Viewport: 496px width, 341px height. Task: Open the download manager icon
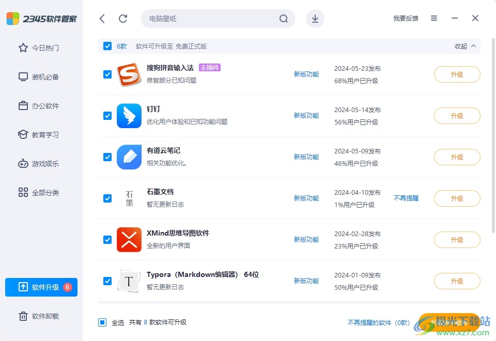[315, 19]
